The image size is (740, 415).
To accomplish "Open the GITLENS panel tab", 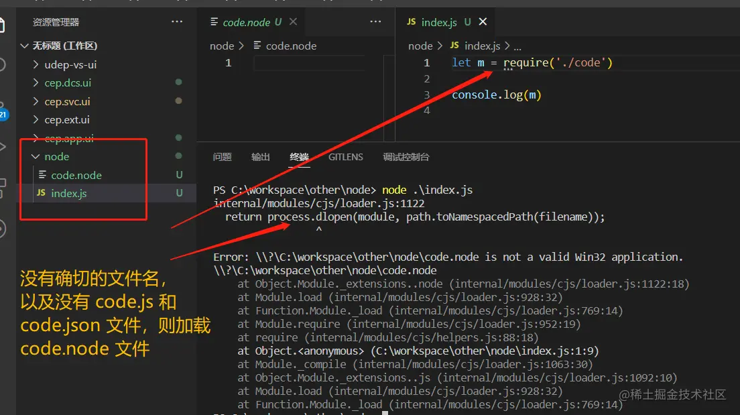I will pos(345,158).
